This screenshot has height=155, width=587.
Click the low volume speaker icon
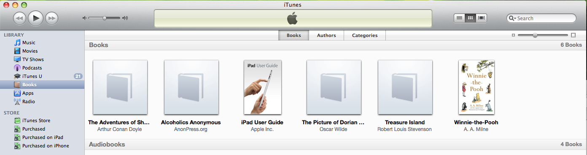[84, 18]
